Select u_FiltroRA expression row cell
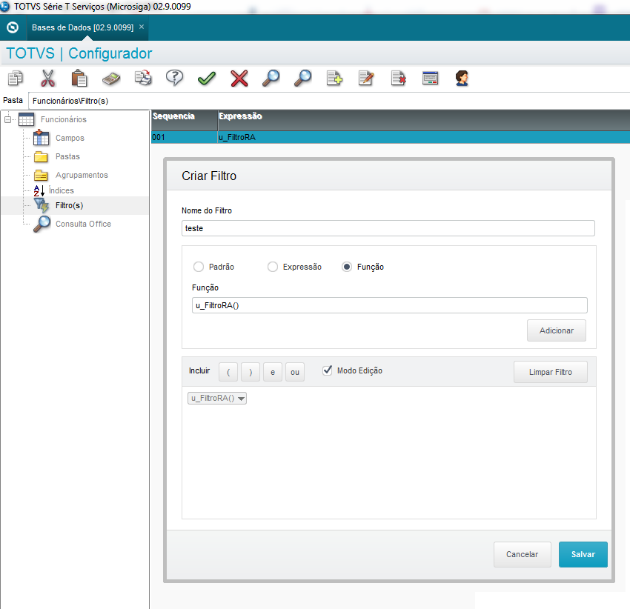This screenshot has height=609, width=630. [424, 137]
